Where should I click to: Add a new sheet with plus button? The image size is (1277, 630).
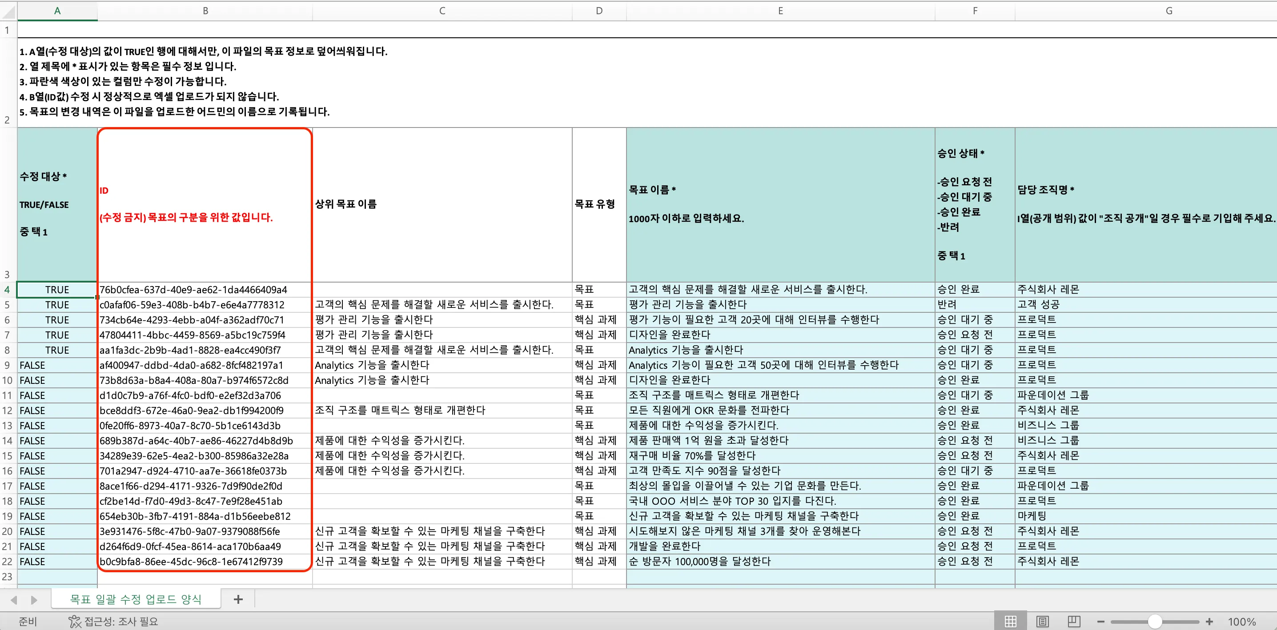click(x=238, y=599)
